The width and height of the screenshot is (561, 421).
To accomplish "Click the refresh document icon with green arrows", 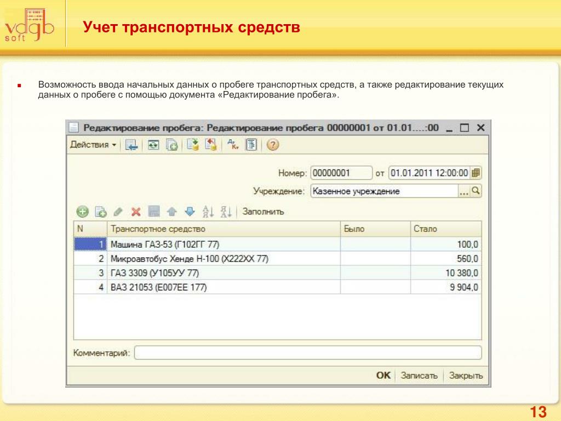I will (x=153, y=145).
